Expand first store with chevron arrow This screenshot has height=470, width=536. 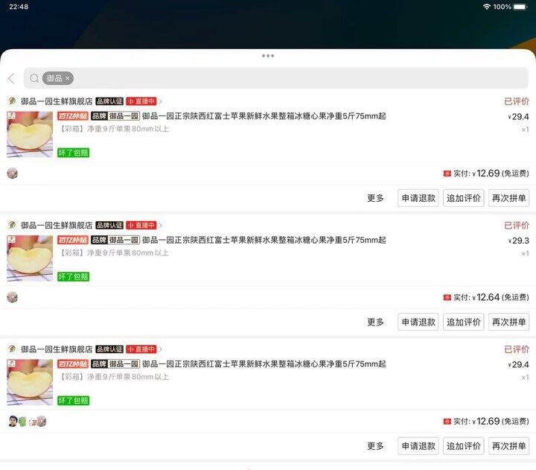[x=161, y=101]
